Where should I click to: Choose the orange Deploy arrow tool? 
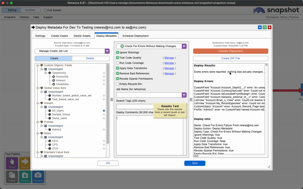pos(25,163)
